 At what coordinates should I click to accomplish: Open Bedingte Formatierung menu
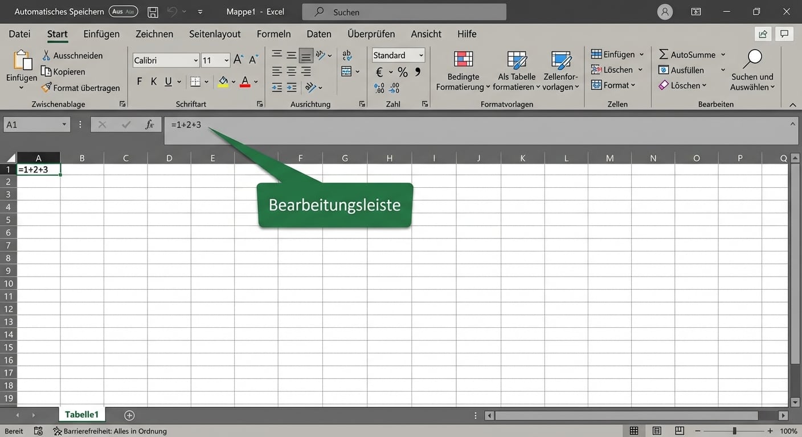(x=463, y=71)
